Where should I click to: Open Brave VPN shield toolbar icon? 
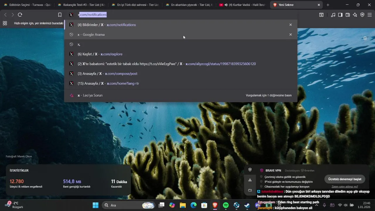pyautogui.click(x=362, y=15)
